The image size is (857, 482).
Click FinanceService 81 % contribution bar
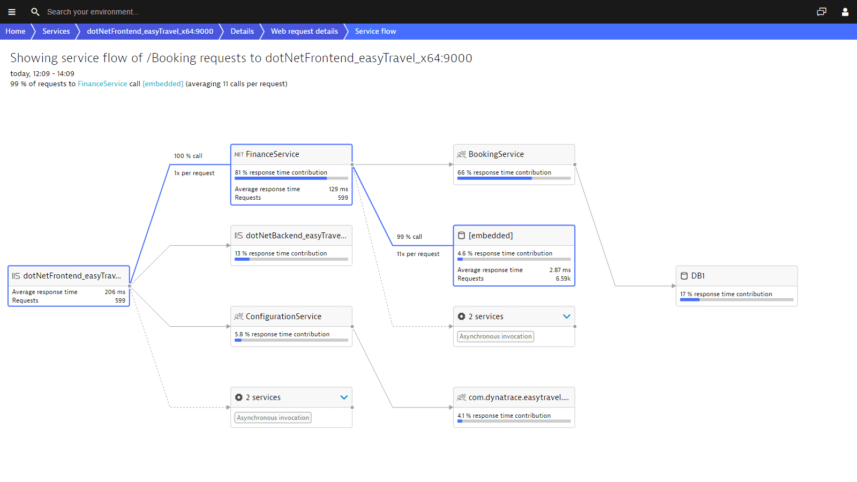click(291, 178)
